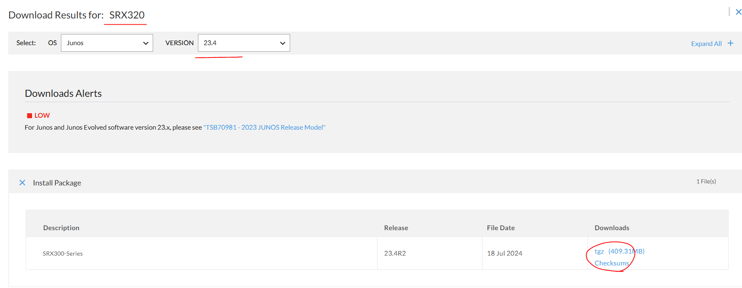The image size is (742, 288).
Task: Click the plus icon beside Expand All
Action: [x=730, y=43]
